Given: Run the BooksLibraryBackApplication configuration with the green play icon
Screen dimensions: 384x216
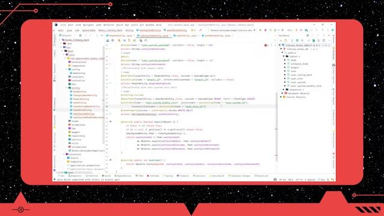Looking at the screenshot, I should click(260, 30).
